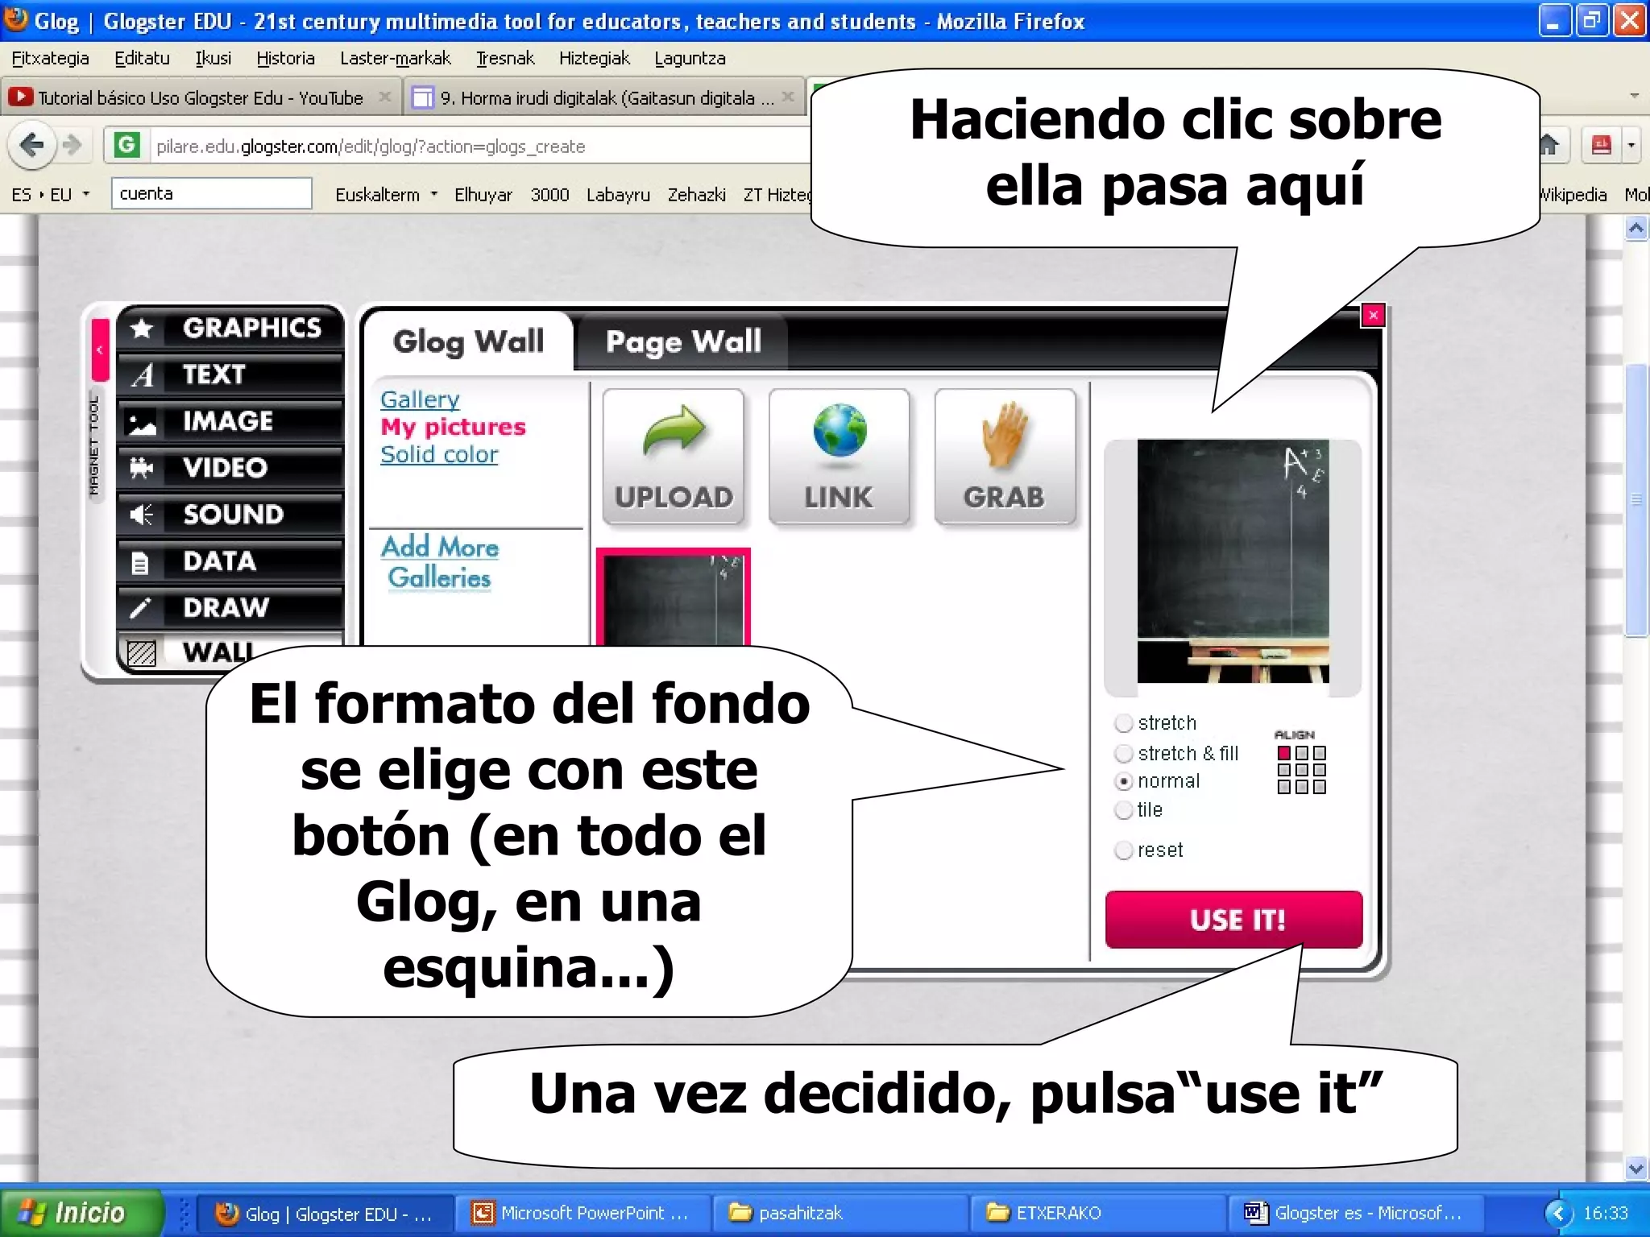This screenshot has height=1237, width=1650.
Task: Pick bottom-right align square
Action: coord(1320,788)
